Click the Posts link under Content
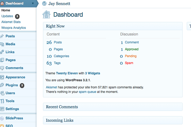Screen dimensions: 191x127 point(58,42)
